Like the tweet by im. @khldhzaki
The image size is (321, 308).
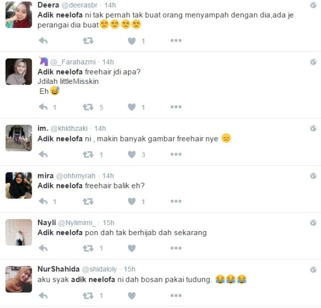click(x=131, y=154)
